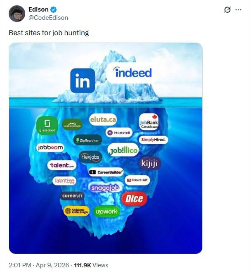This screenshot has width=251, height=276.
Task: Click the Upwork logo in the image
Action: 107,212
